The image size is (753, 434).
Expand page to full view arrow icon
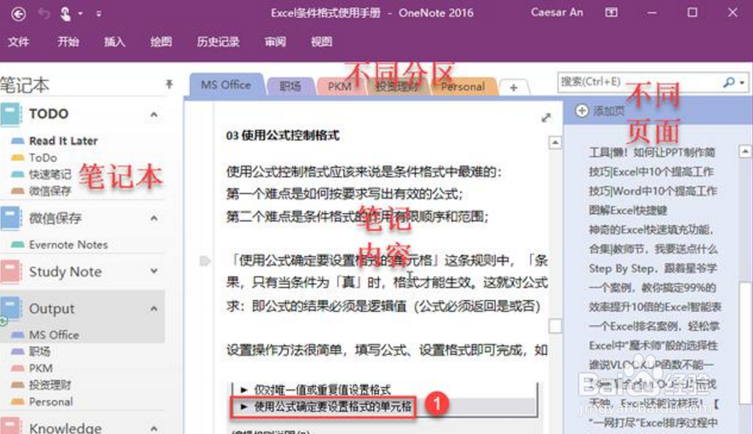(x=546, y=118)
